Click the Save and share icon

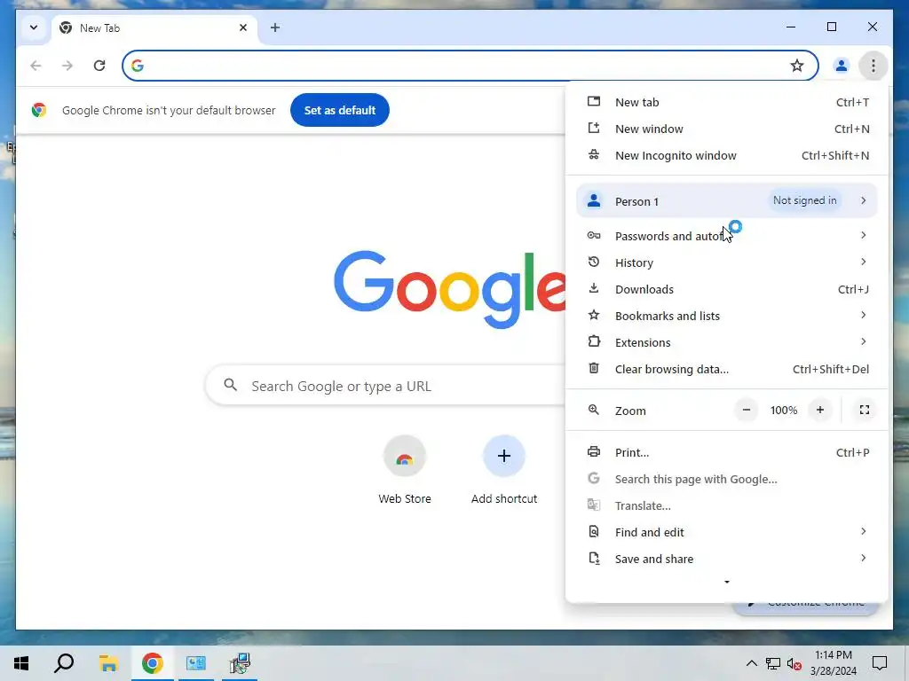pyautogui.click(x=594, y=559)
